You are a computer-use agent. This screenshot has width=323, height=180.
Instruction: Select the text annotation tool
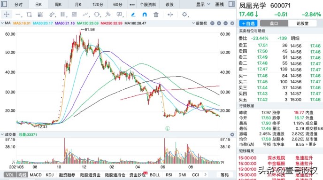(119, 15)
